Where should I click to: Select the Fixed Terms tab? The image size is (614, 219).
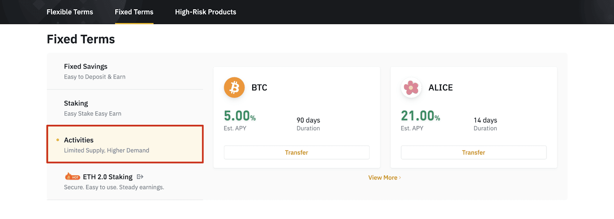[x=134, y=12]
